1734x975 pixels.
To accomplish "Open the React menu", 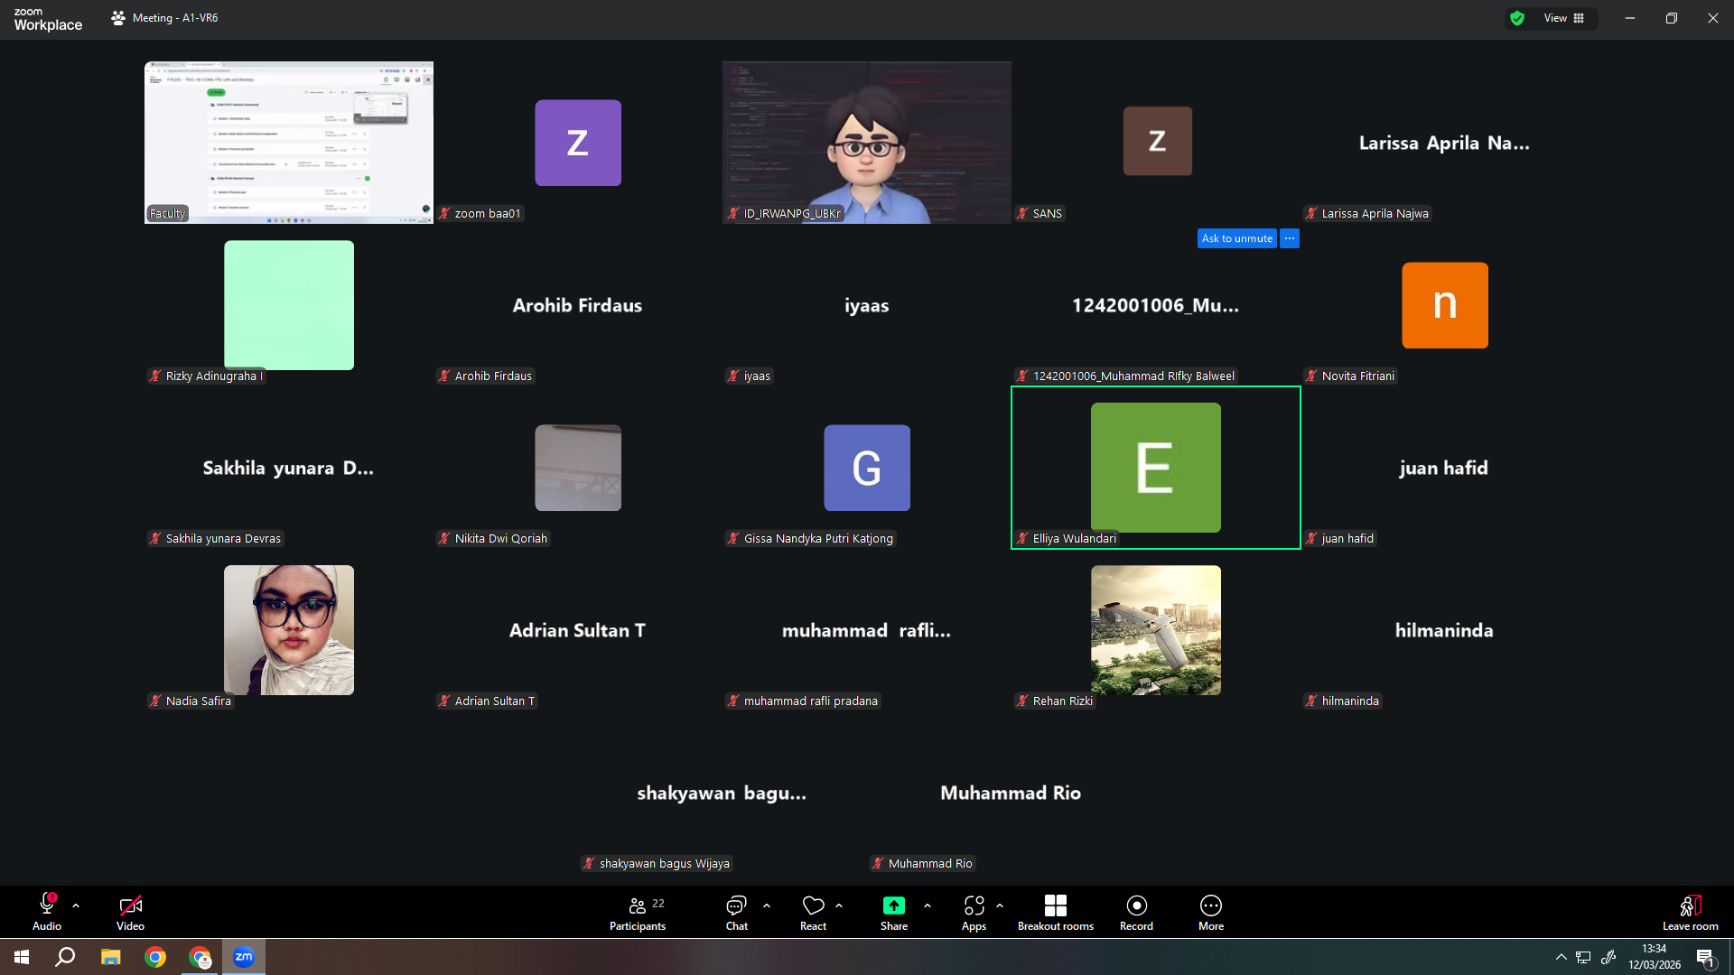I will (813, 912).
